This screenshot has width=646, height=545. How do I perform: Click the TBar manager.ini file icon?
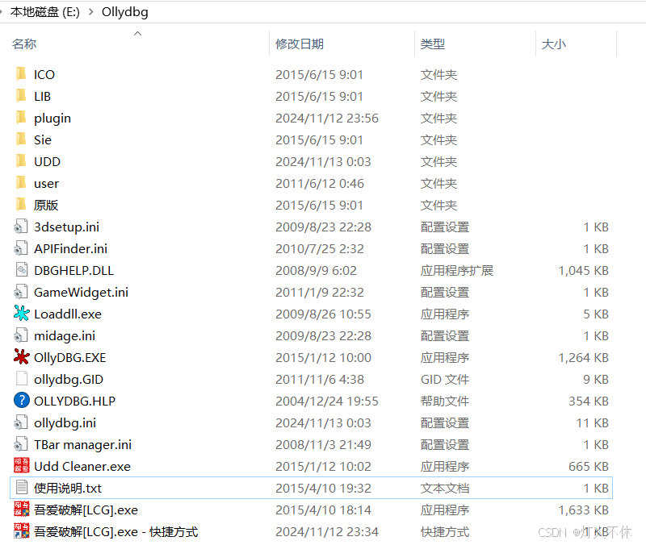[x=21, y=445]
